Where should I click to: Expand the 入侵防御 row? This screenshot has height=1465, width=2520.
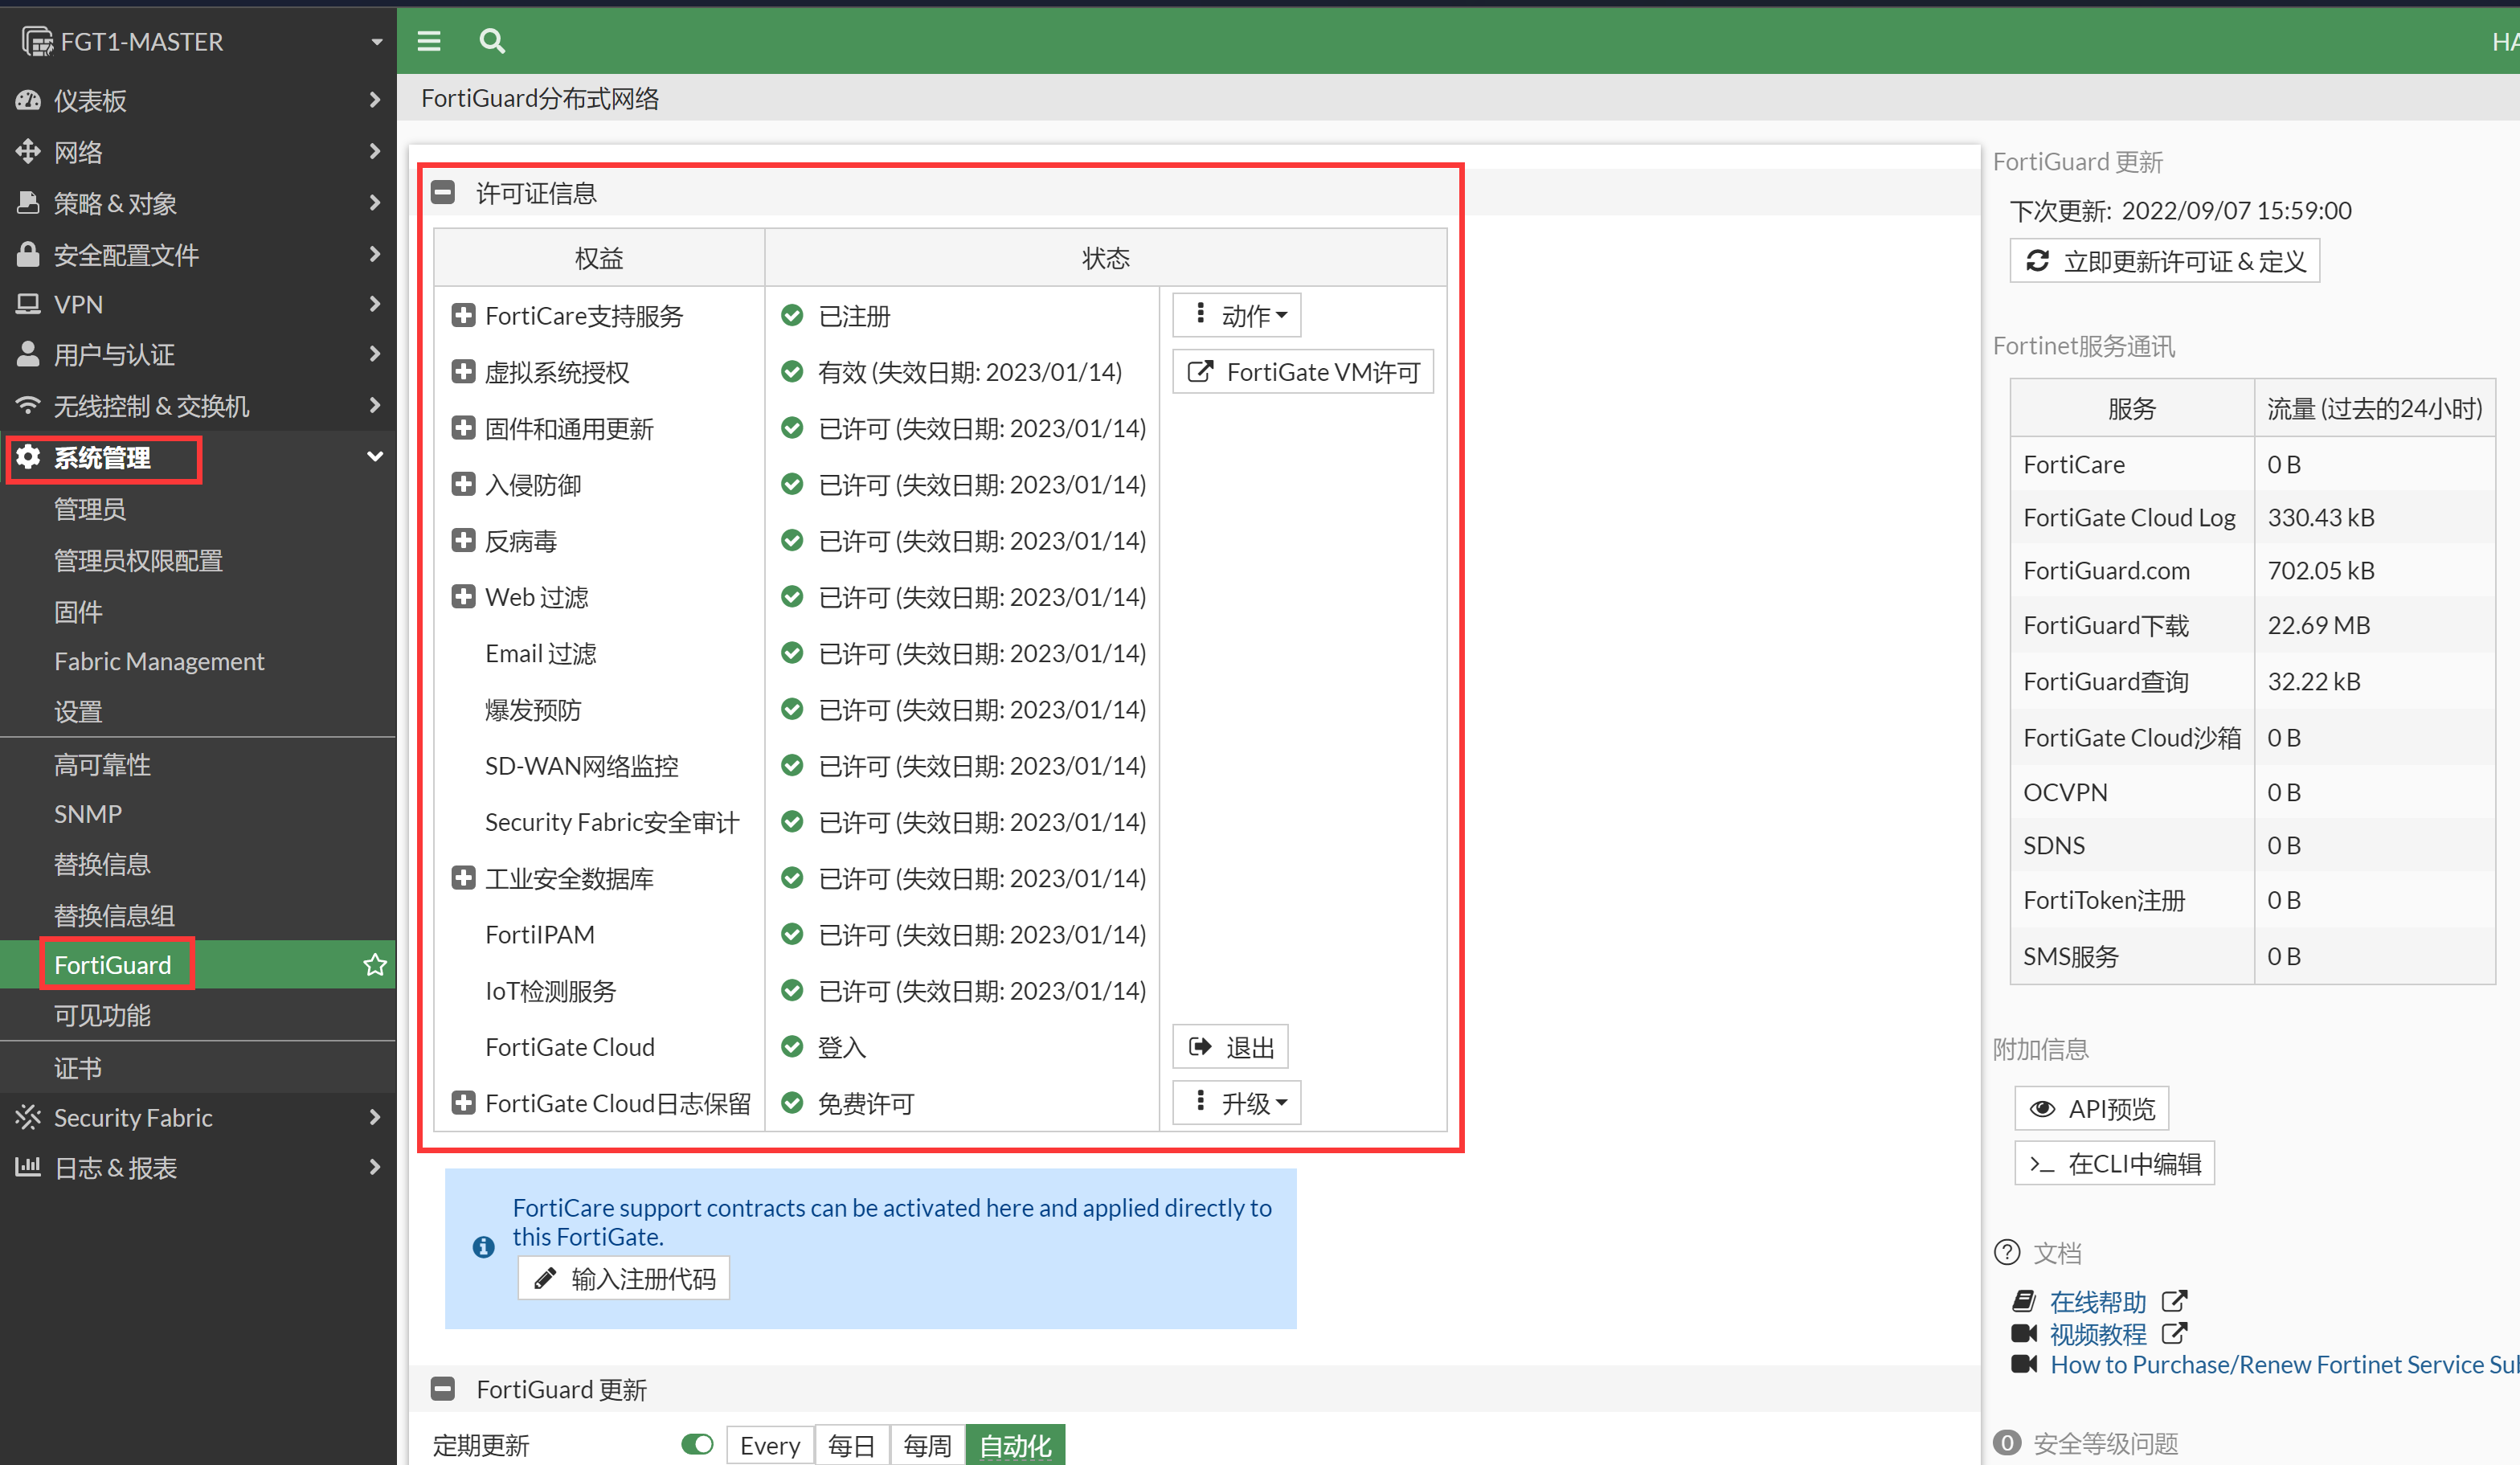click(463, 484)
